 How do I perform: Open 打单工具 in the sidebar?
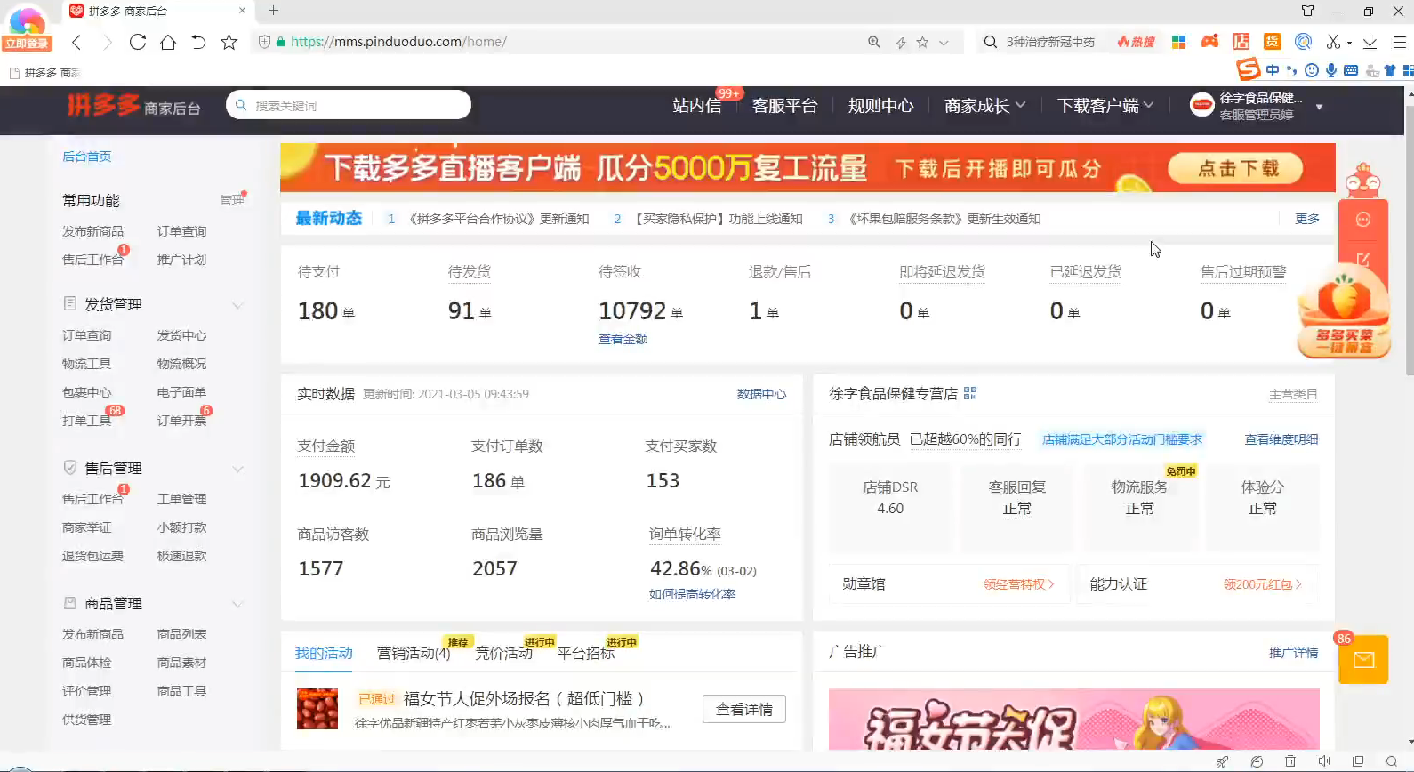[x=86, y=421]
